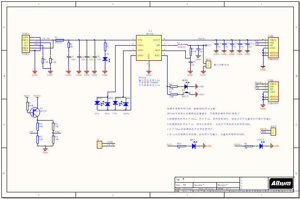Click resistor R2 above capacitor C5

pos(69,45)
